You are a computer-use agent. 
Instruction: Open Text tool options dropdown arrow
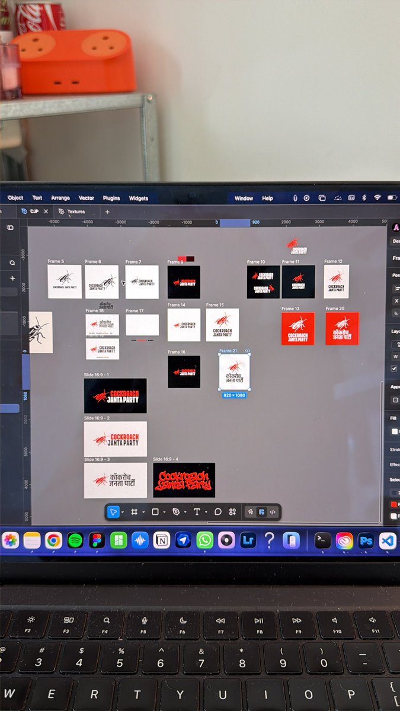pos(206,513)
